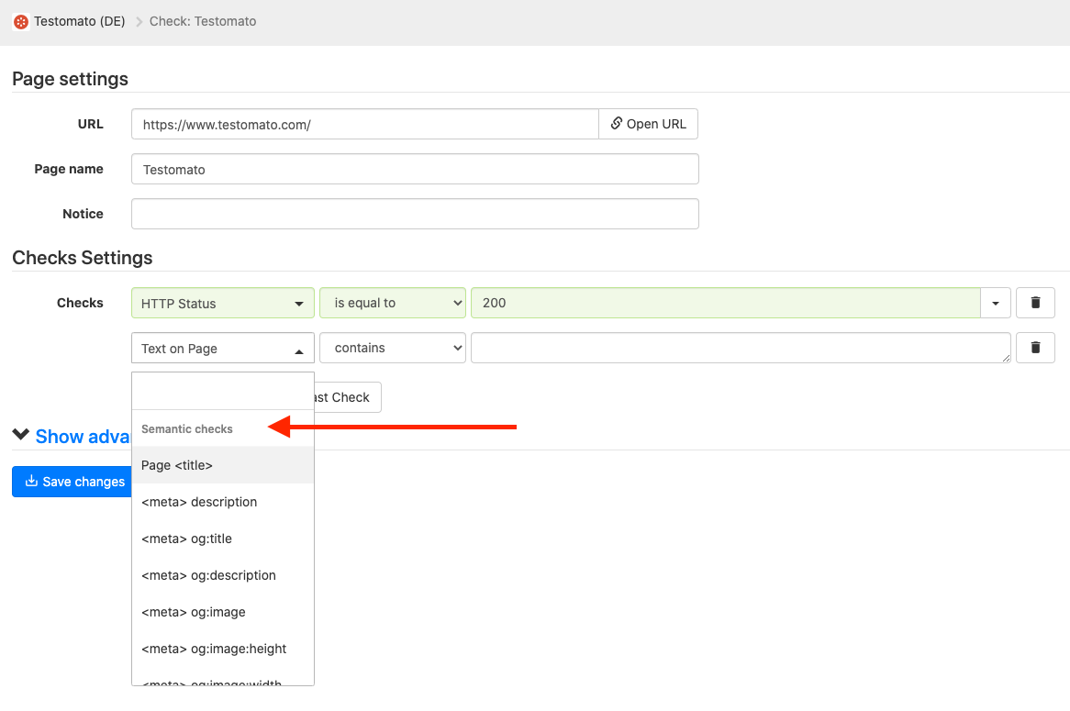Screen dimensions: 1070x711
Task: Open the dropdown arrow beside 200 value
Action: click(996, 303)
